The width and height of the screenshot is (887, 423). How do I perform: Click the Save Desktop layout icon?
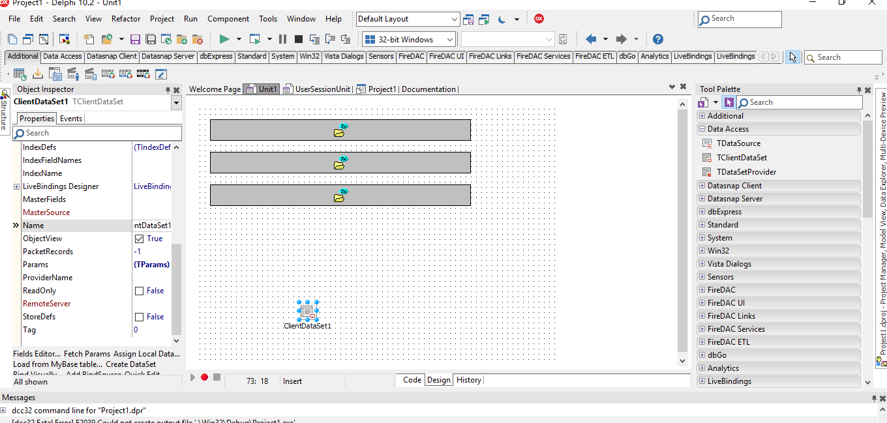(x=468, y=20)
